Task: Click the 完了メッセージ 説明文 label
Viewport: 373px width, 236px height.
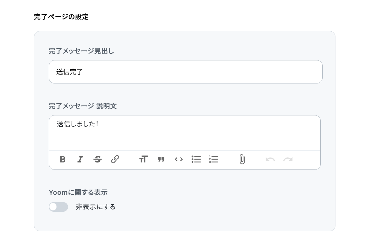Action: click(82, 106)
